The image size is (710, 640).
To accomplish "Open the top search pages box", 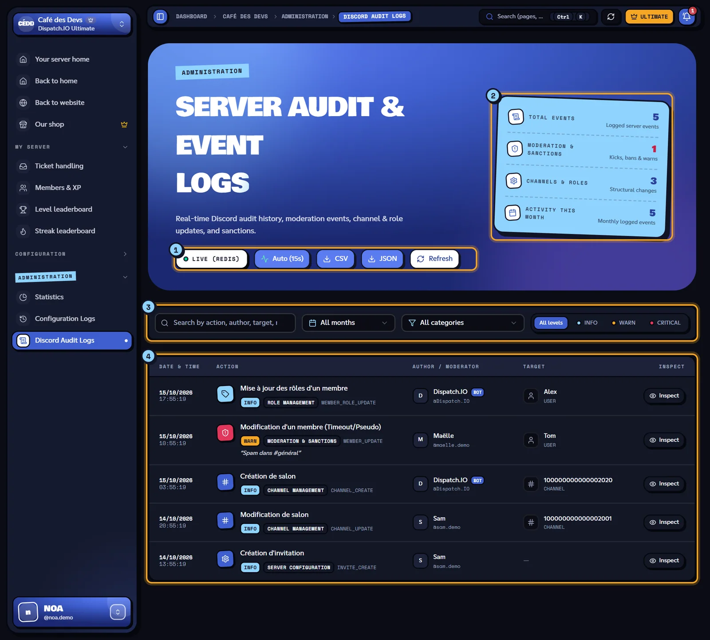I will coord(538,17).
